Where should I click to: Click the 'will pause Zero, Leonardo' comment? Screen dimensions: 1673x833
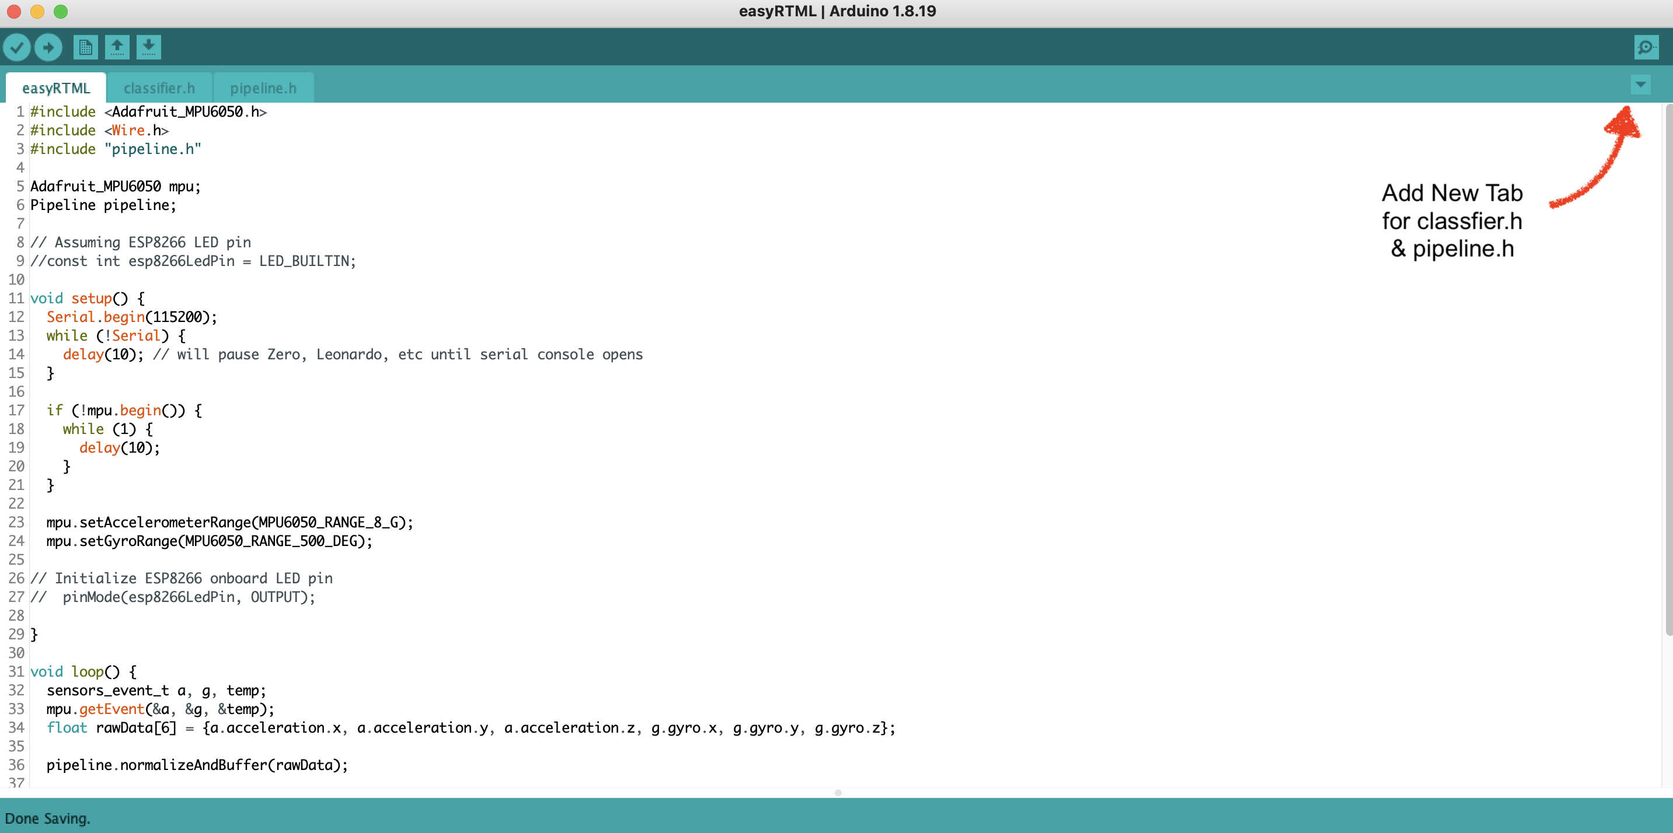[398, 355]
